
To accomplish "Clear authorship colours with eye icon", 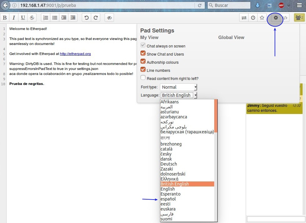I will click(x=109, y=18).
